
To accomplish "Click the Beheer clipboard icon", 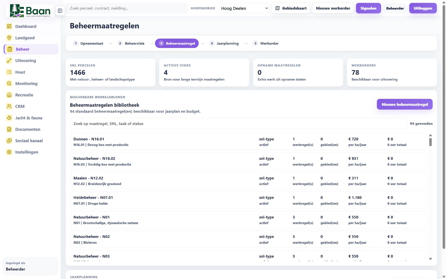I will 10,49.
